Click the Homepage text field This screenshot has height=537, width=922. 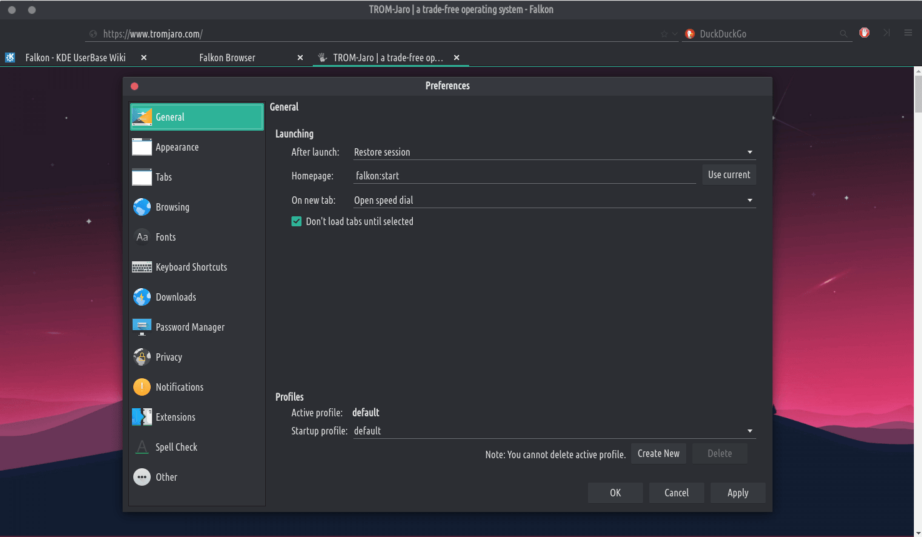click(524, 176)
